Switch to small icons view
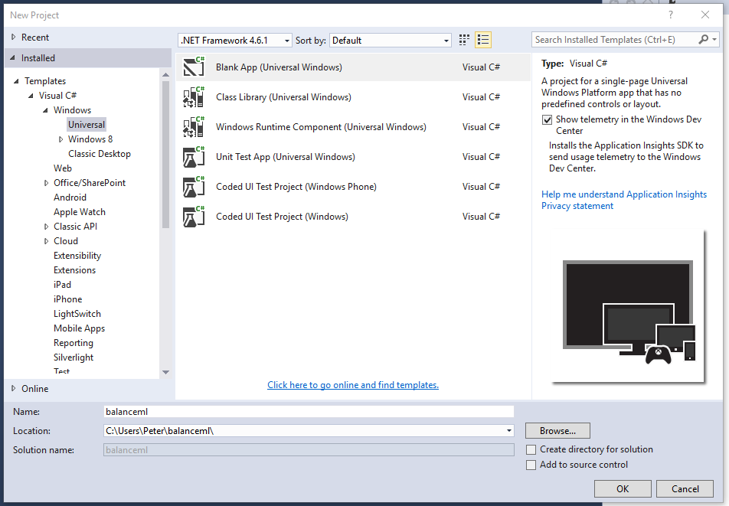Viewport: 729px width, 506px height. click(464, 40)
